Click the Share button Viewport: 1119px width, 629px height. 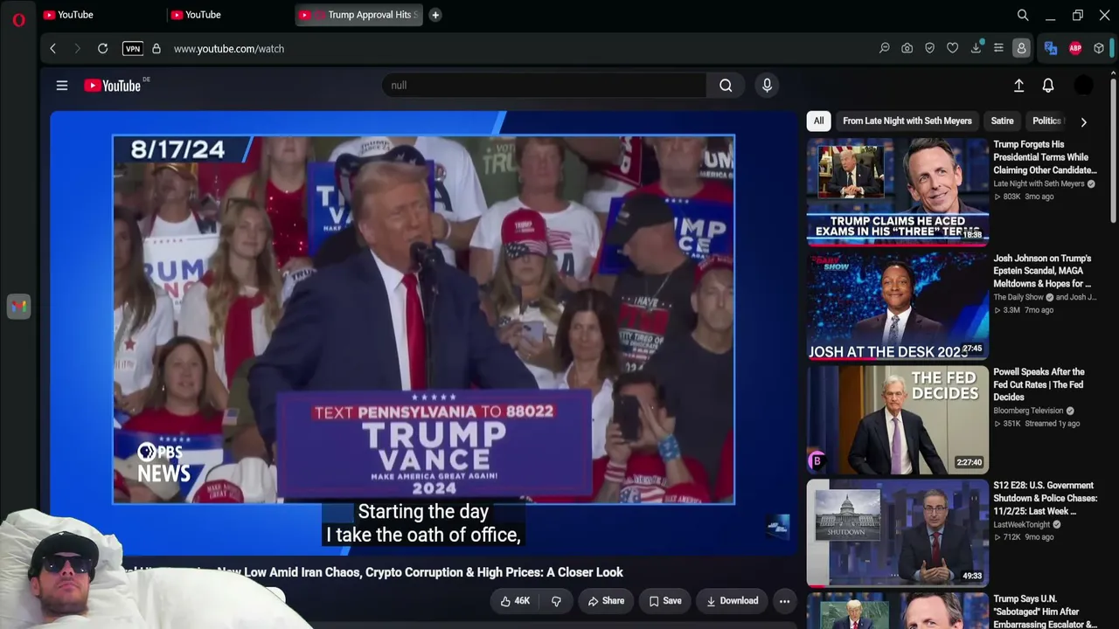coord(606,601)
